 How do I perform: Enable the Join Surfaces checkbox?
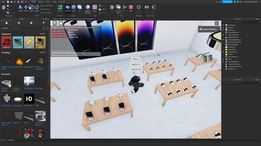pos(41,13)
